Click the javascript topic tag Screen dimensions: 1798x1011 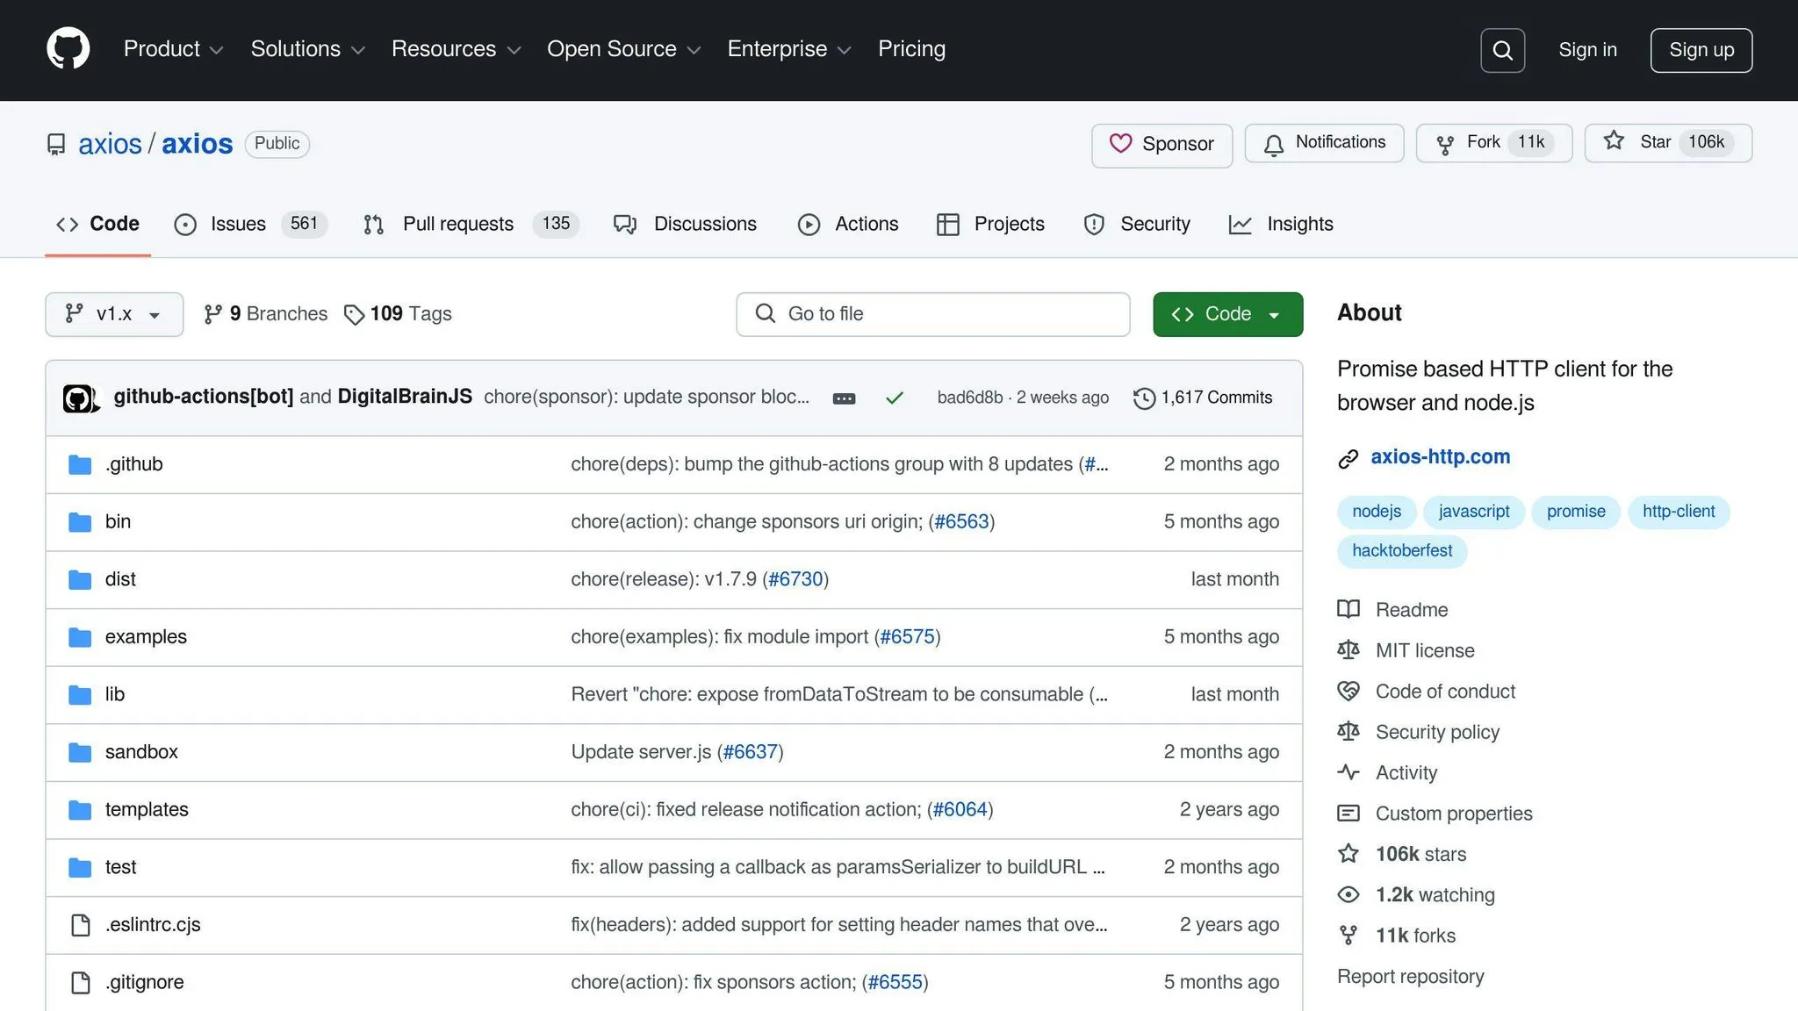(x=1473, y=512)
